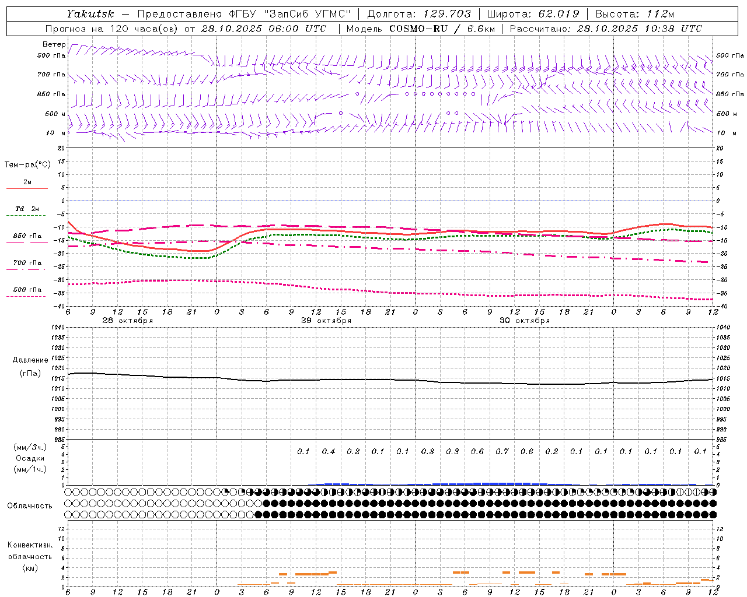The height and width of the screenshot is (597, 747).
Task: Click the Модель COSMO-RU / 6.6км label
Action: (420, 29)
